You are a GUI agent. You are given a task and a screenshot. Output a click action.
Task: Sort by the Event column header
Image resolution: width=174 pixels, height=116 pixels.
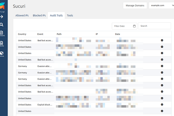pos(40,34)
